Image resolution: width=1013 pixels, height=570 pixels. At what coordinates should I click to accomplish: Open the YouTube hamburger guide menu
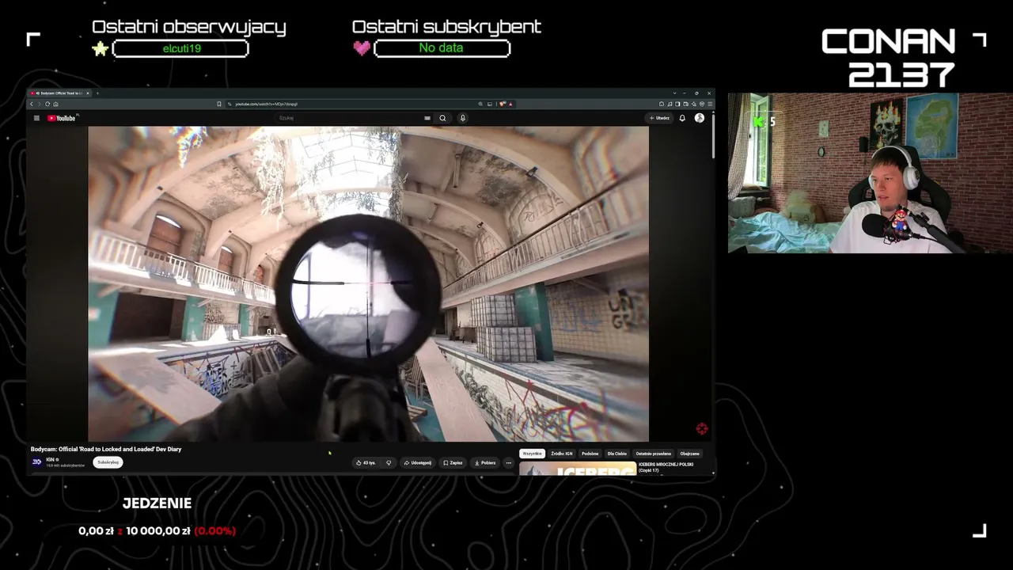coord(36,118)
